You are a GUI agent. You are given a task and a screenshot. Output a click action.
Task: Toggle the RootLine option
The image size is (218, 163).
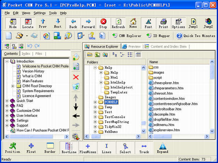tap(69, 148)
